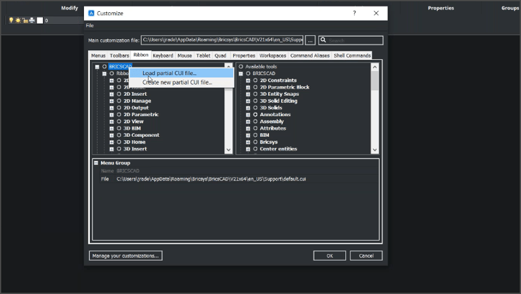Collapse the BRICSCAD root in left tree

[97, 67]
